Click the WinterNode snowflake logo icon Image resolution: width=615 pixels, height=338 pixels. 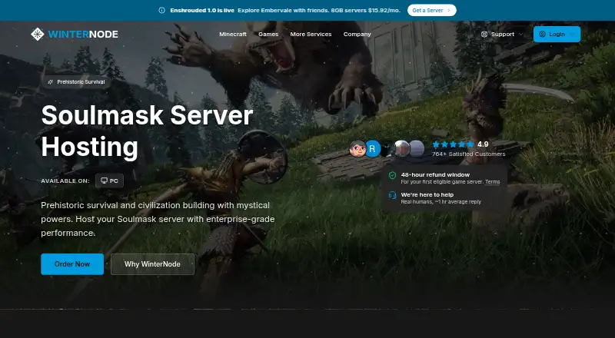(x=37, y=34)
